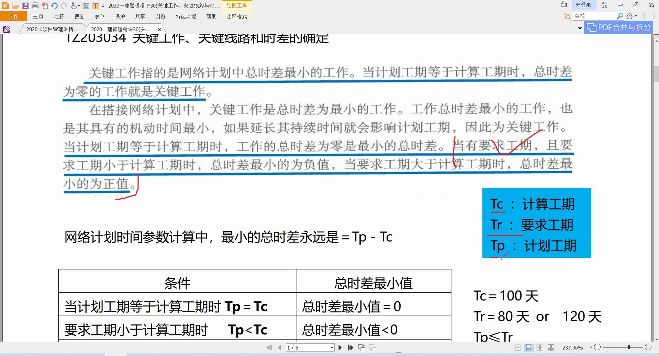Switch to continuous page view mode

pos(528,348)
